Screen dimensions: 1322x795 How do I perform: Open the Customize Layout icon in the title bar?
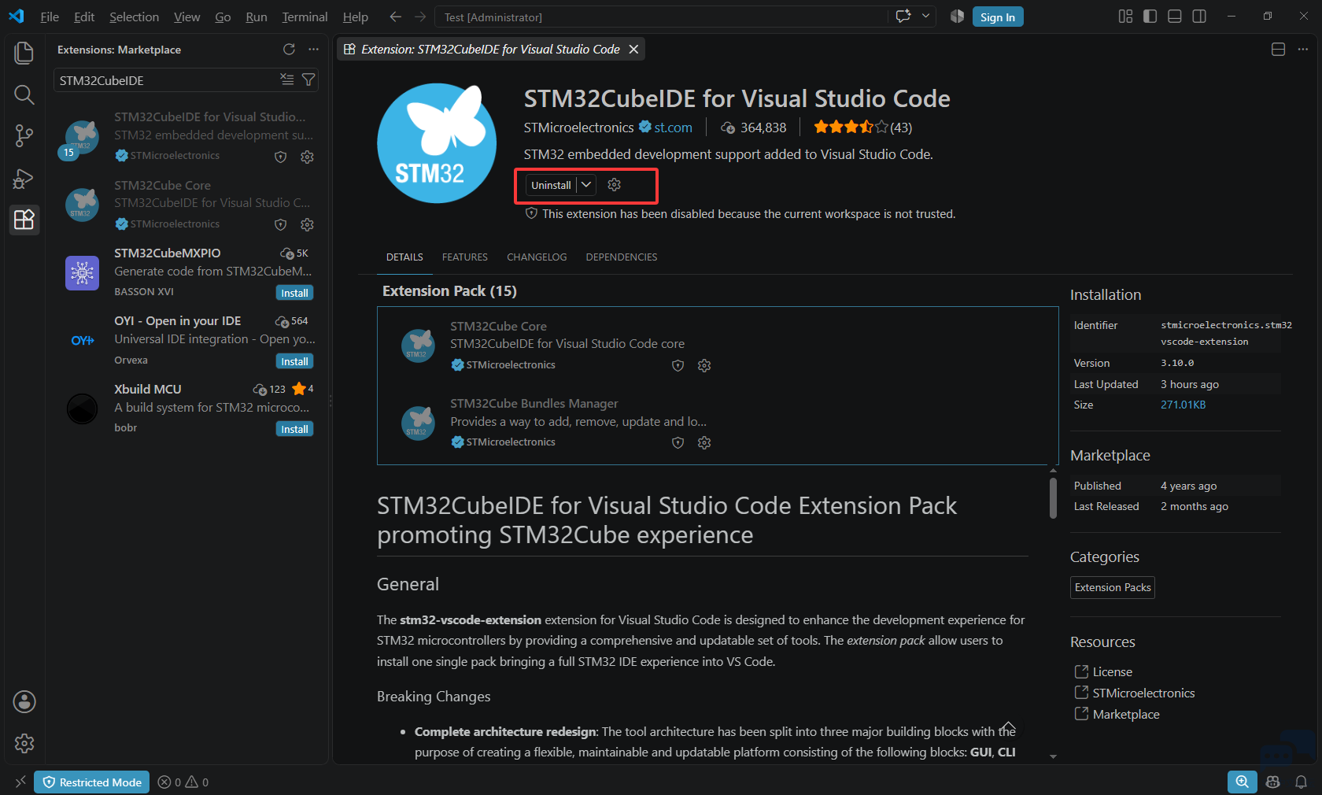(x=1125, y=17)
